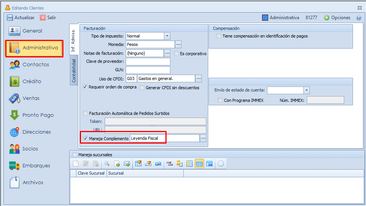Toggle the Maneja sucursales checkbox
Image resolution: width=366 pixels, height=206 pixels.
point(74,155)
